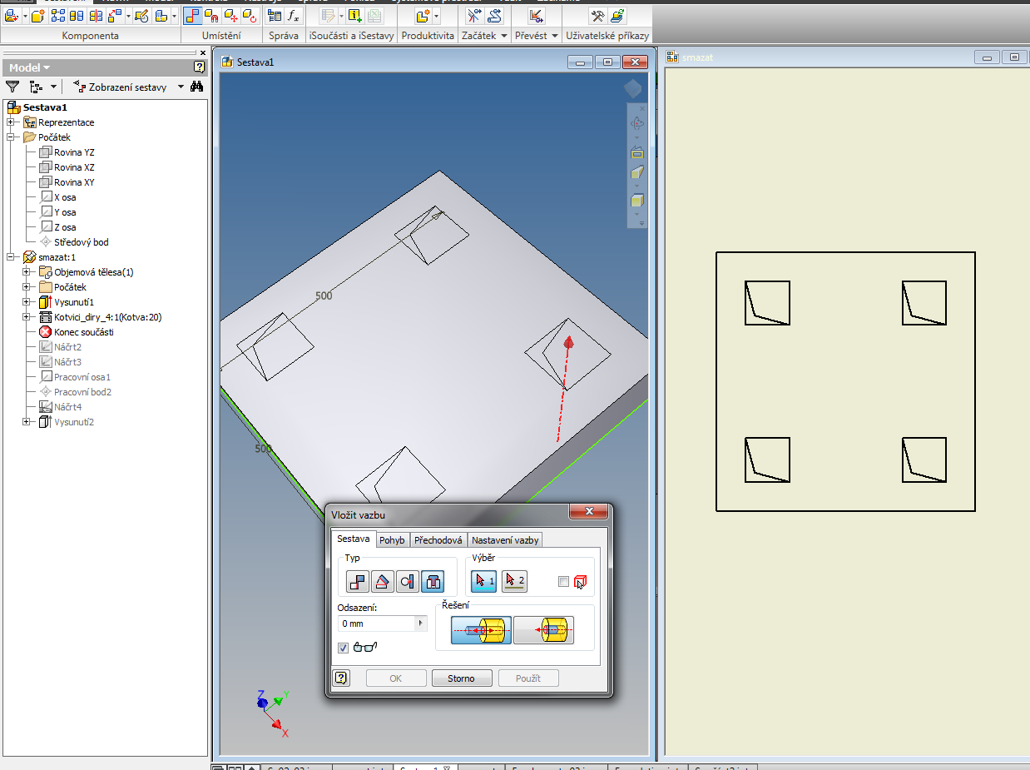Click the binoculars find icon in Model panel
The image size is (1030, 770).
pyautogui.click(x=197, y=87)
